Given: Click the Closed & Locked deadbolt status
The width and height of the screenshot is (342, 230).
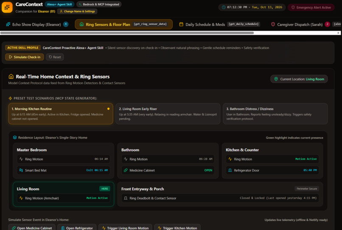Looking at the screenshot, I should [278, 198].
